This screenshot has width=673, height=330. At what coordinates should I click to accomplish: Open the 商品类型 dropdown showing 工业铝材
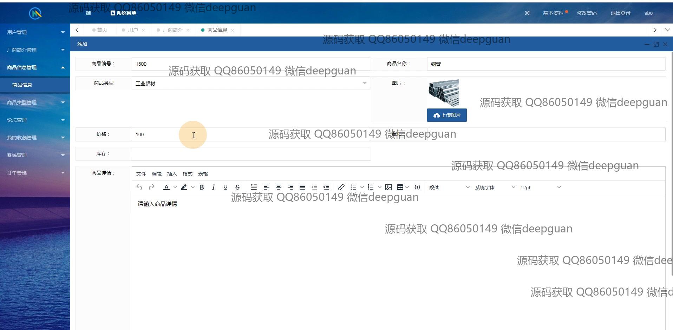[251, 83]
